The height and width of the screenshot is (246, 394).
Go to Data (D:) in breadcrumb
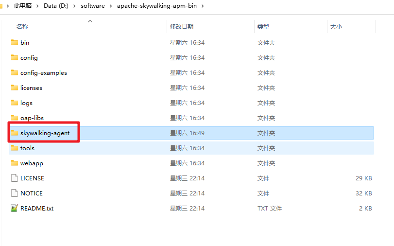[x=56, y=6]
